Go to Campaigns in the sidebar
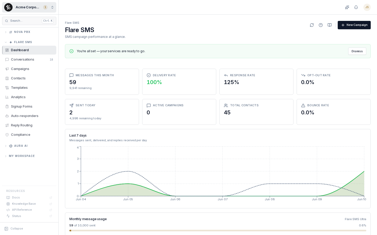Viewport: 377px width, 235px height. (29, 69)
